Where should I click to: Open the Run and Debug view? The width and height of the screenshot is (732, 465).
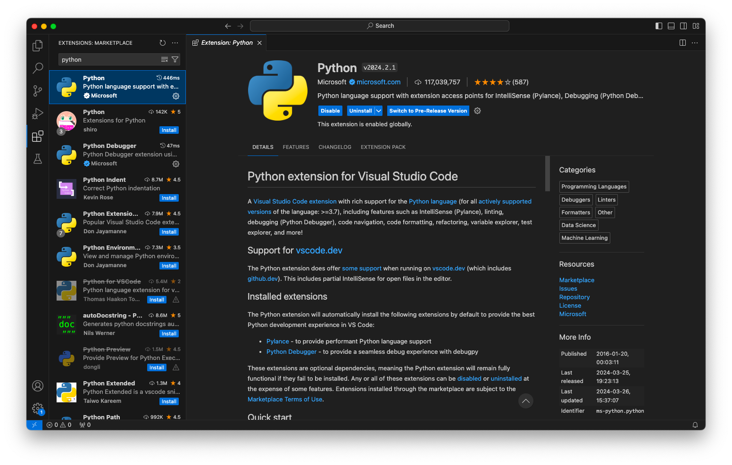click(38, 114)
